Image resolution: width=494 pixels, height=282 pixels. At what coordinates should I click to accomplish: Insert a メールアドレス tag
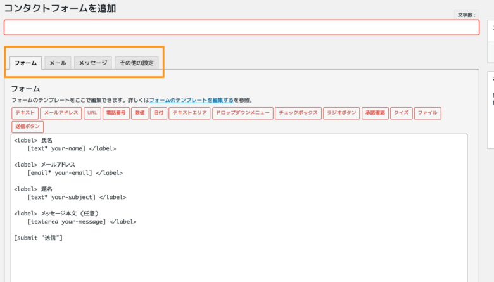click(61, 113)
